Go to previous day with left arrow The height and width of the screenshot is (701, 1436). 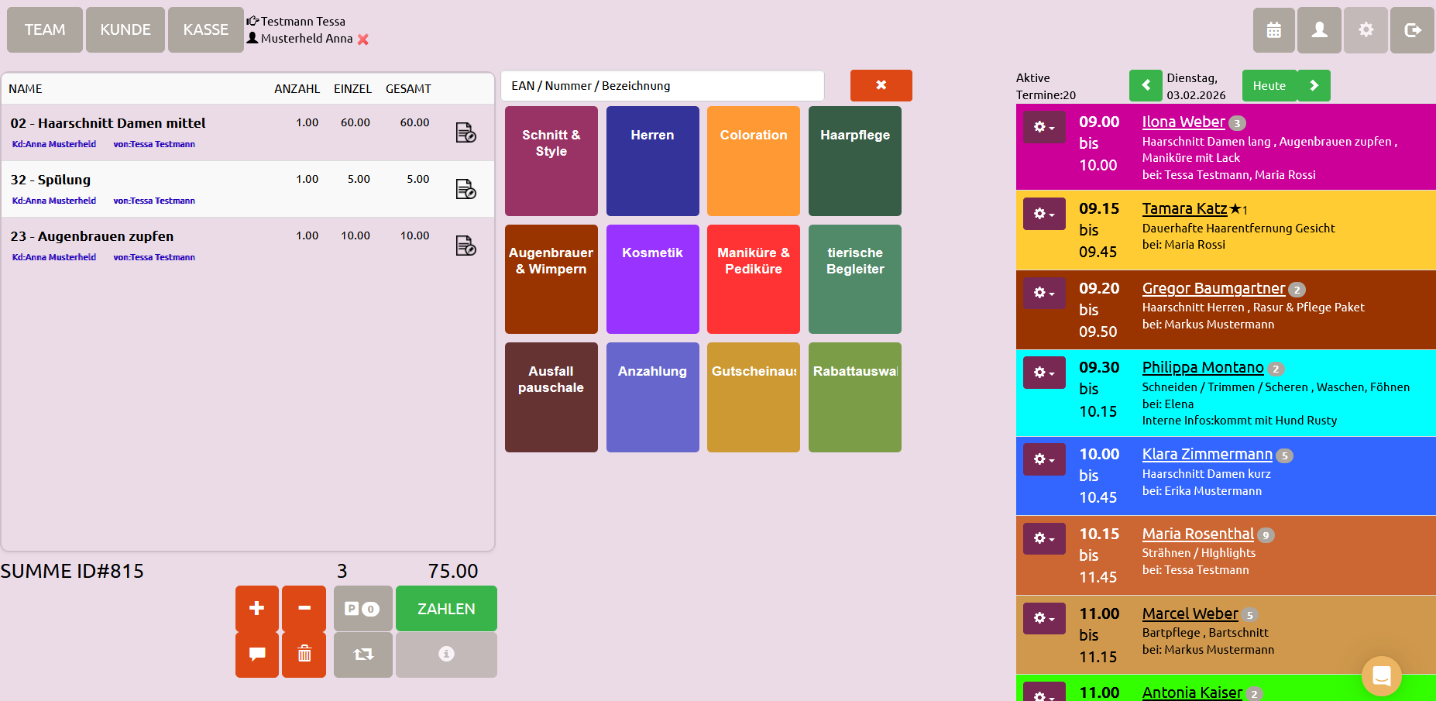pos(1146,86)
